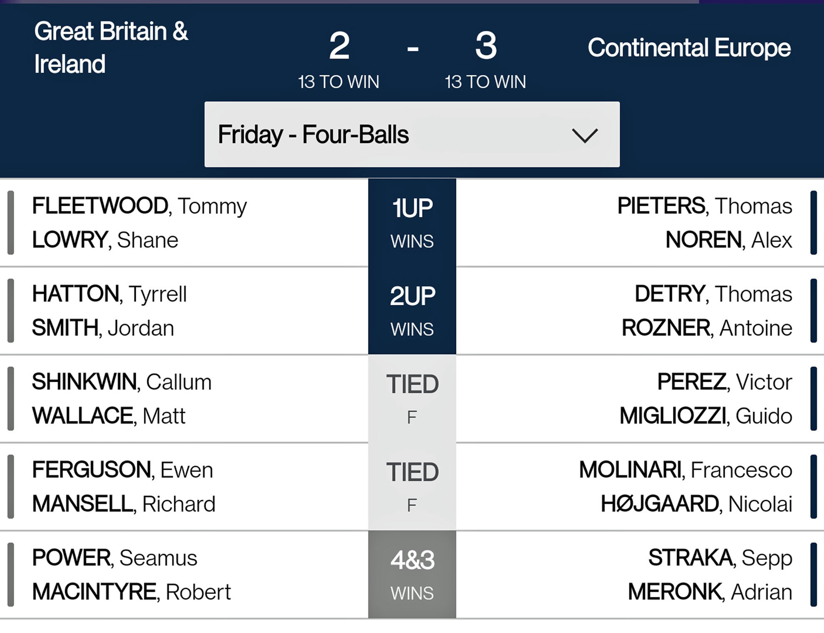Select Antoine Rozner's name
Screen dimensions: 824x633
(x=707, y=328)
